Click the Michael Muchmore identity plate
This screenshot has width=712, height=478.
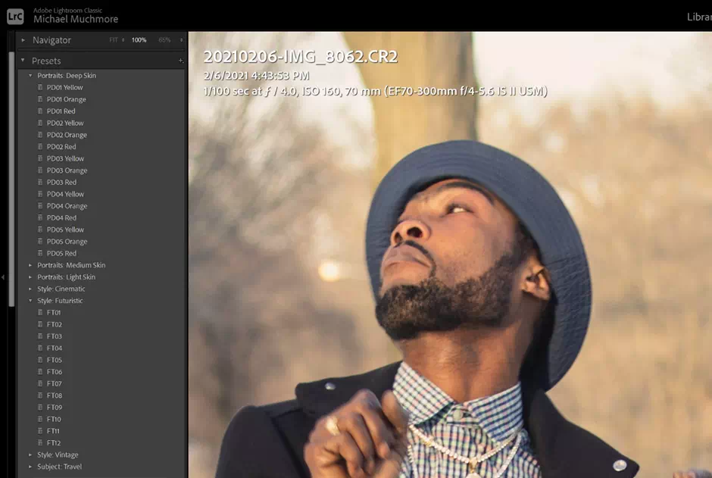(x=76, y=19)
